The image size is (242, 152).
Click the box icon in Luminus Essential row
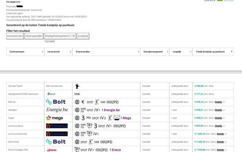90,134
